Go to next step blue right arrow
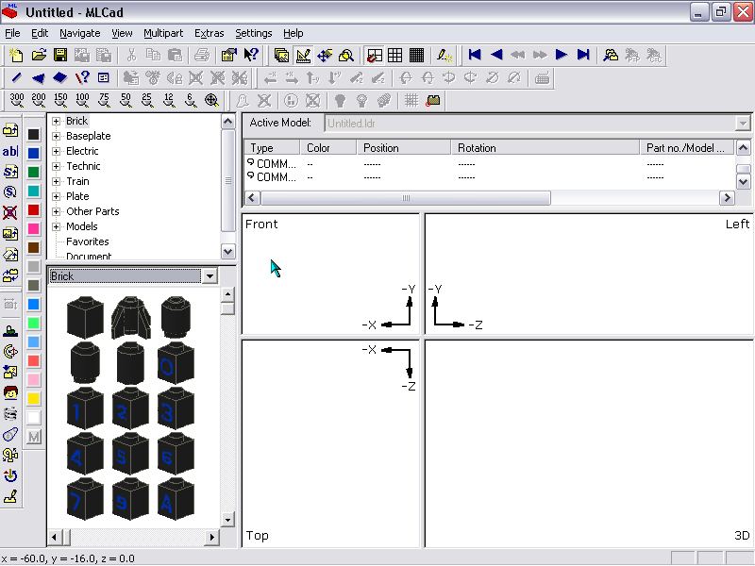 pos(562,56)
